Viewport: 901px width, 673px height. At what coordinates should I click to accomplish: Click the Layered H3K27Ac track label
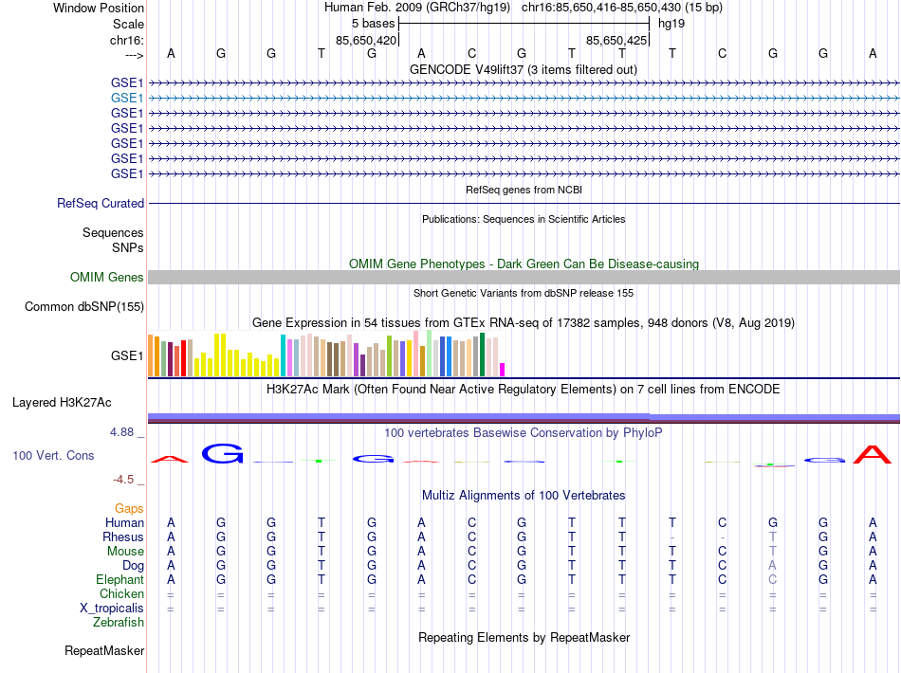[x=62, y=403]
